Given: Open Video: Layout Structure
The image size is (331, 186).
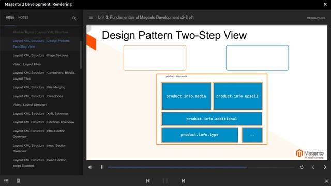Looking at the screenshot, I should [x=30, y=105].
